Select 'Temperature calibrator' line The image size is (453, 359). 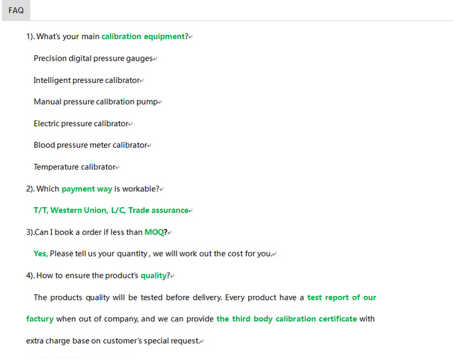pos(74,167)
